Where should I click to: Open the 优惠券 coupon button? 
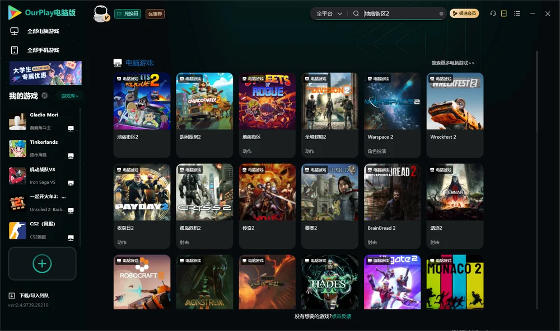(155, 13)
